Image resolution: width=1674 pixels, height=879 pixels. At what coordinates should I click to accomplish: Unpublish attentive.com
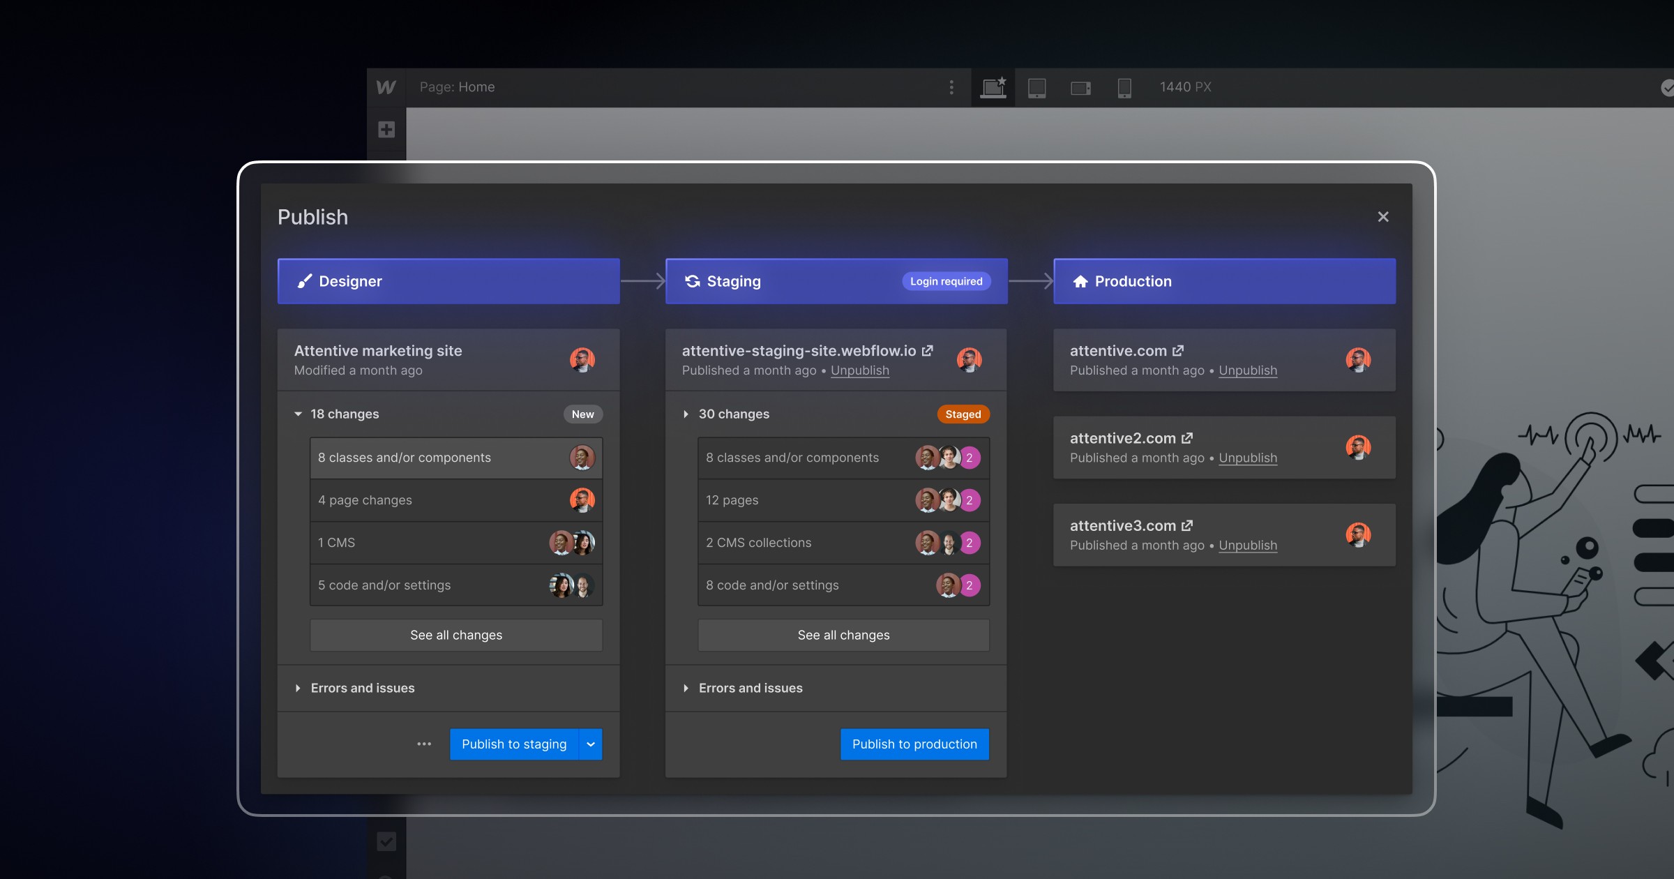pyautogui.click(x=1248, y=370)
